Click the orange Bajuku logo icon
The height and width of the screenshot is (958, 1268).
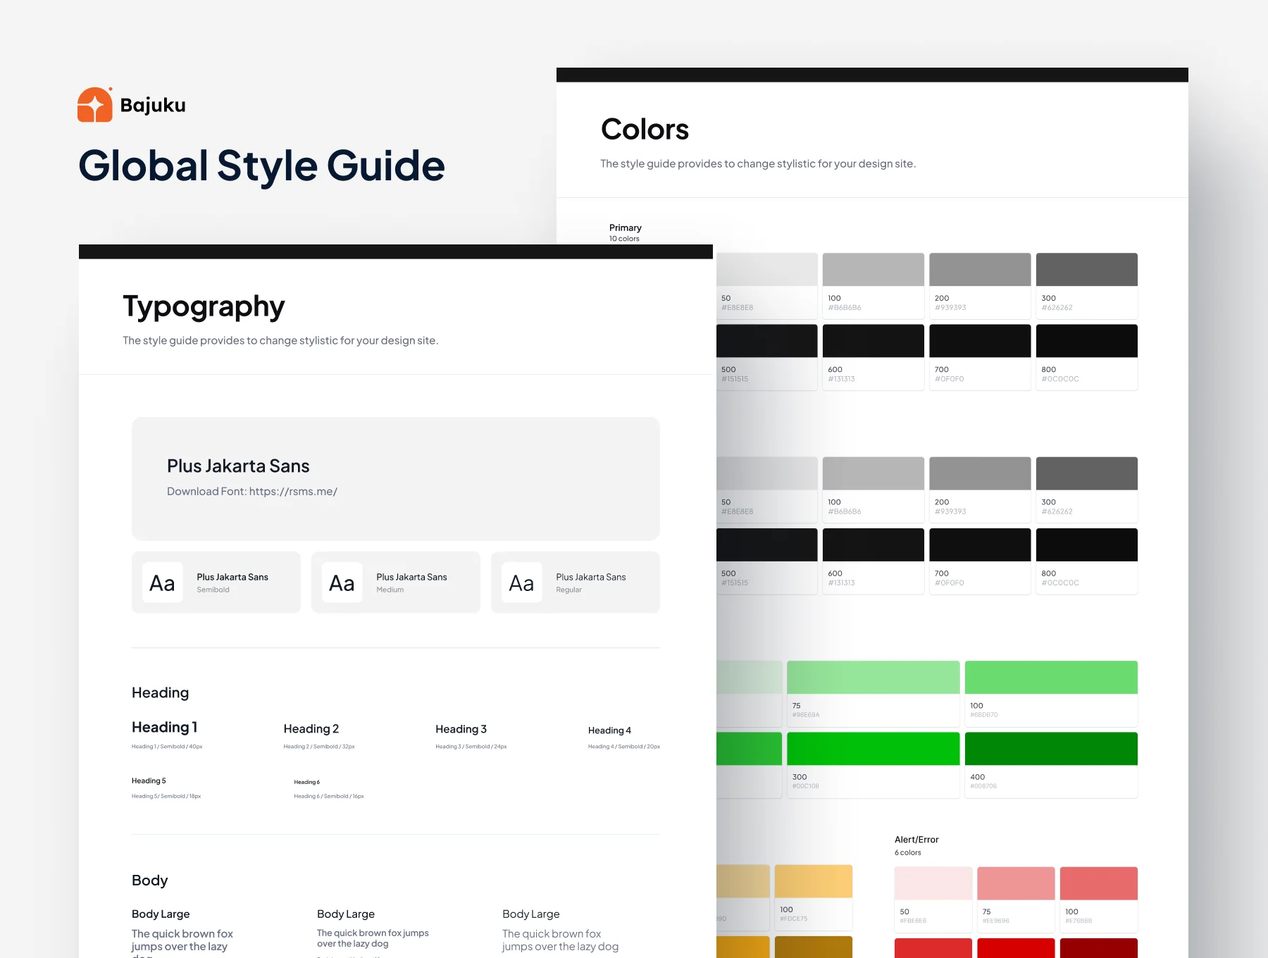click(x=95, y=105)
